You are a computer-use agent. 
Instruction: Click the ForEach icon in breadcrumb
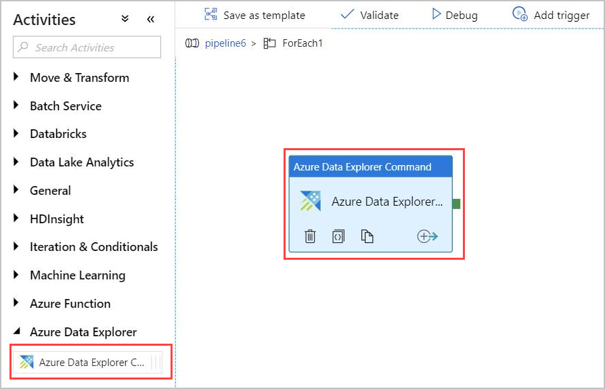click(x=269, y=43)
